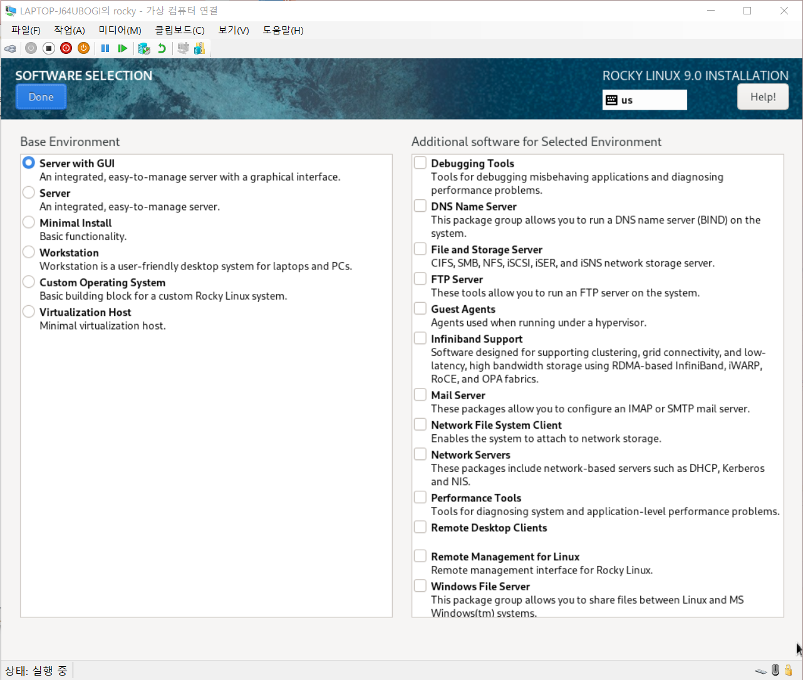Enable the Mail Server checkbox
803x680 pixels.
420,395
